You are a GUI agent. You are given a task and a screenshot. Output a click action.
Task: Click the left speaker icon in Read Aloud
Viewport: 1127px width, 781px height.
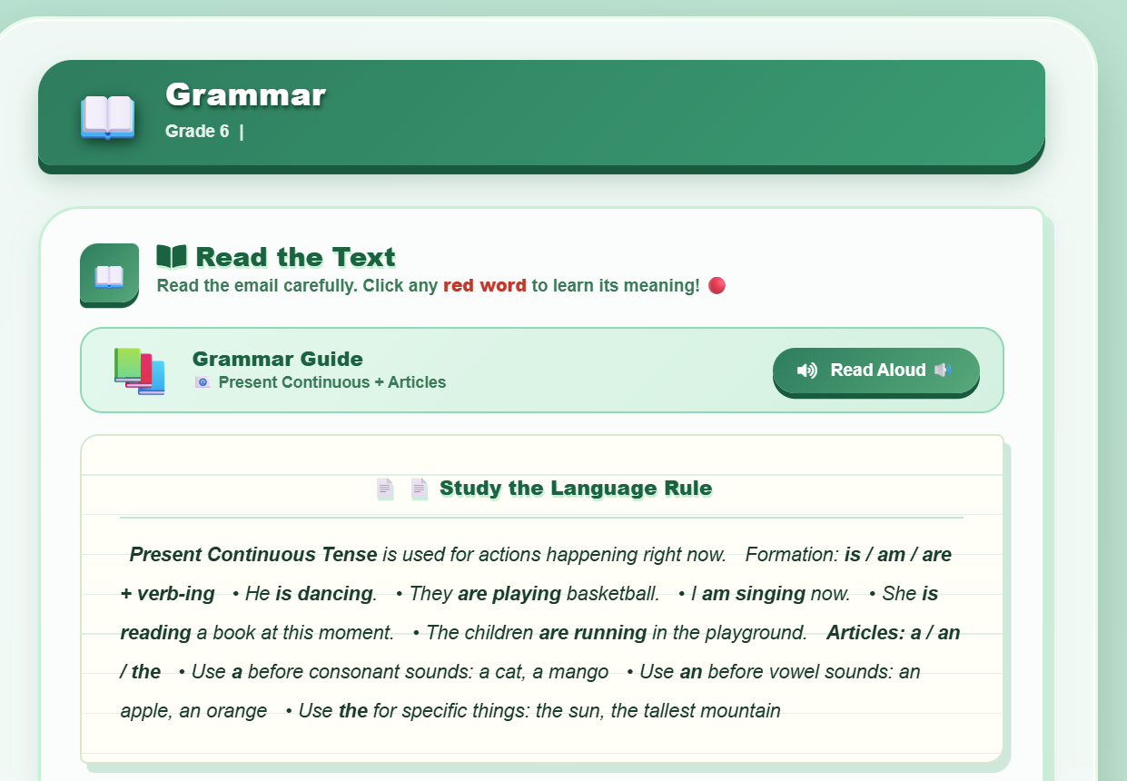806,370
